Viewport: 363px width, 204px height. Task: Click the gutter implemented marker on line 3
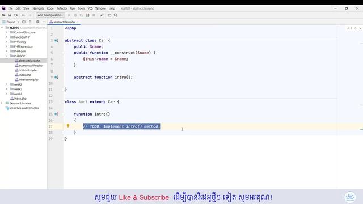click(56, 40)
